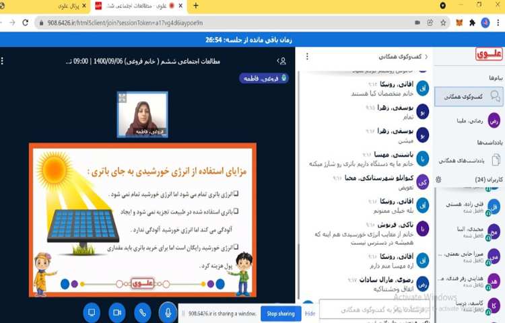505x323 pixels.
Task: Click the screen share button
Action: coord(92,312)
